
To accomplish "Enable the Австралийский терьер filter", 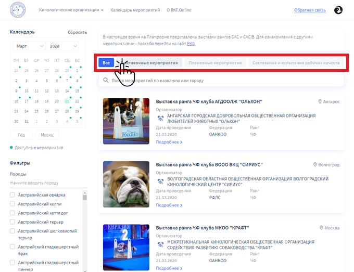I will tap(12, 222).
